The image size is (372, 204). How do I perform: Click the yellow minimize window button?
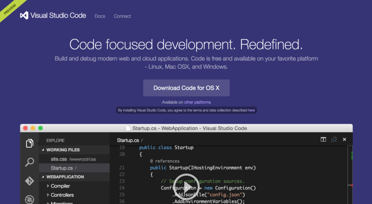[x=33, y=128]
